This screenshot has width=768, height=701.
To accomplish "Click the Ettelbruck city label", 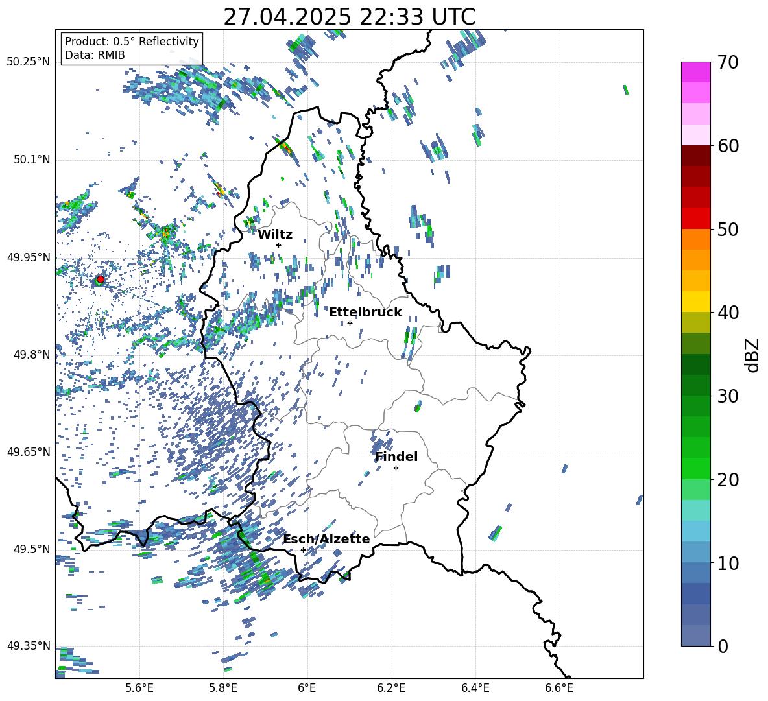I will [365, 313].
